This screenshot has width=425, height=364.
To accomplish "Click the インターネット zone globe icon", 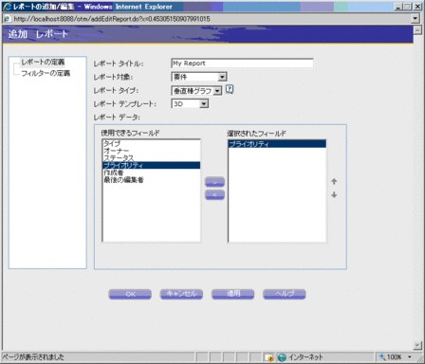I will [282, 357].
